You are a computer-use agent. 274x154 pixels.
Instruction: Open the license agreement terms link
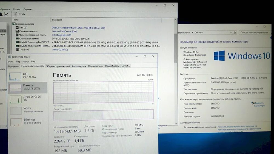coord(239,129)
